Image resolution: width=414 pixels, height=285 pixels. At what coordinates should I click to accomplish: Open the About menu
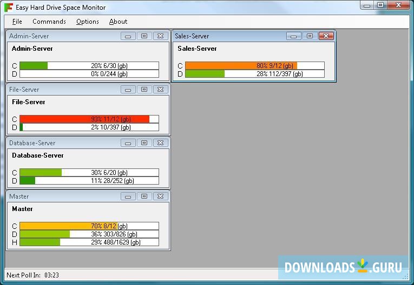(118, 22)
